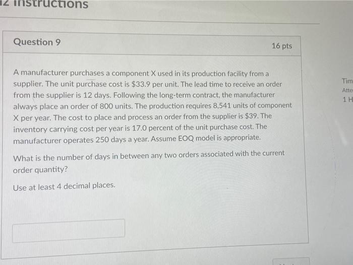This screenshot has width=353, height=265.
Task: Click the 'Atte' attempt text in sidebar
Action: [x=347, y=91]
